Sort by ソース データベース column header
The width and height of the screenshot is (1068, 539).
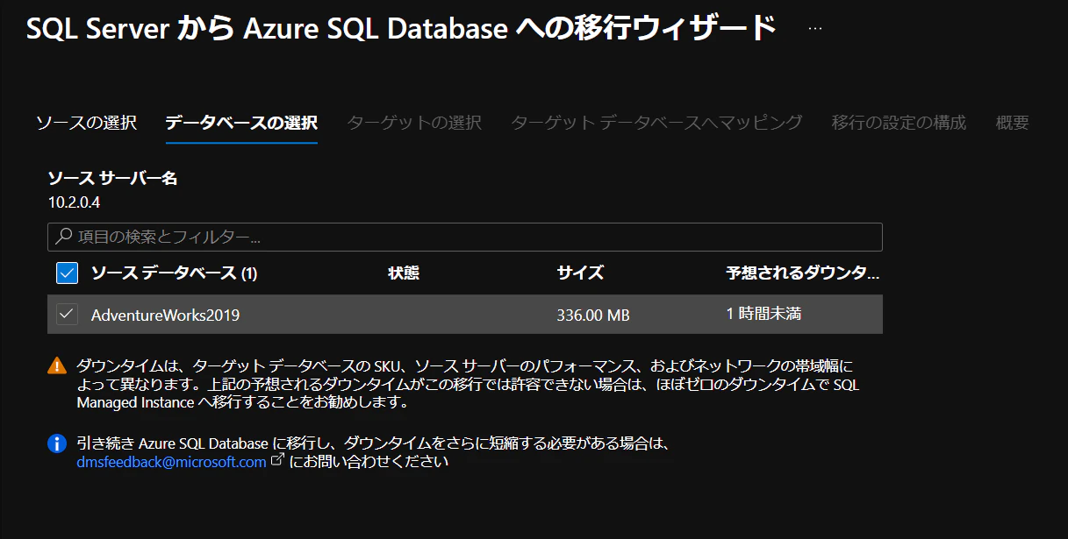(x=174, y=273)
